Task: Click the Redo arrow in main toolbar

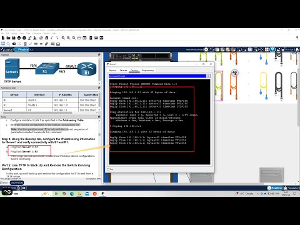Action: click(57, 38)
